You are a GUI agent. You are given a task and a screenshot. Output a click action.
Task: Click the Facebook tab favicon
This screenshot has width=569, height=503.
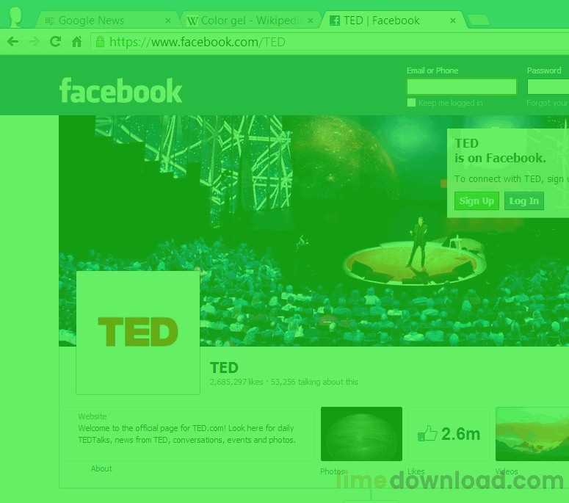(335, 21)
